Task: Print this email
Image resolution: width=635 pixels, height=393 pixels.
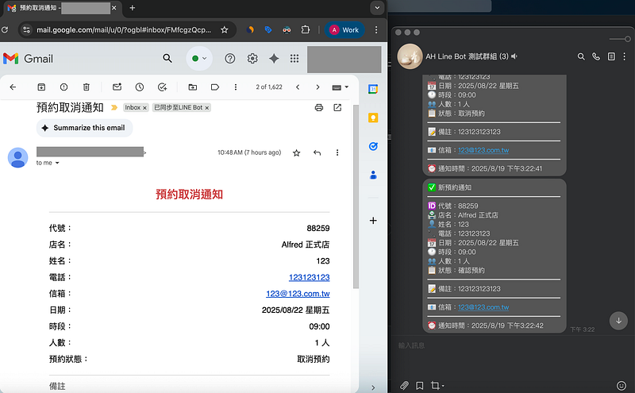Action: tap(319, 108)
